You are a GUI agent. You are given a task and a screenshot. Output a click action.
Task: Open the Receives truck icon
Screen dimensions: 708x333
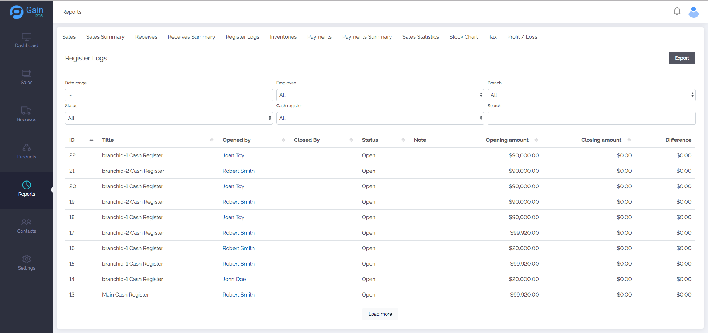pyautogui.click(x=27, y=111)
